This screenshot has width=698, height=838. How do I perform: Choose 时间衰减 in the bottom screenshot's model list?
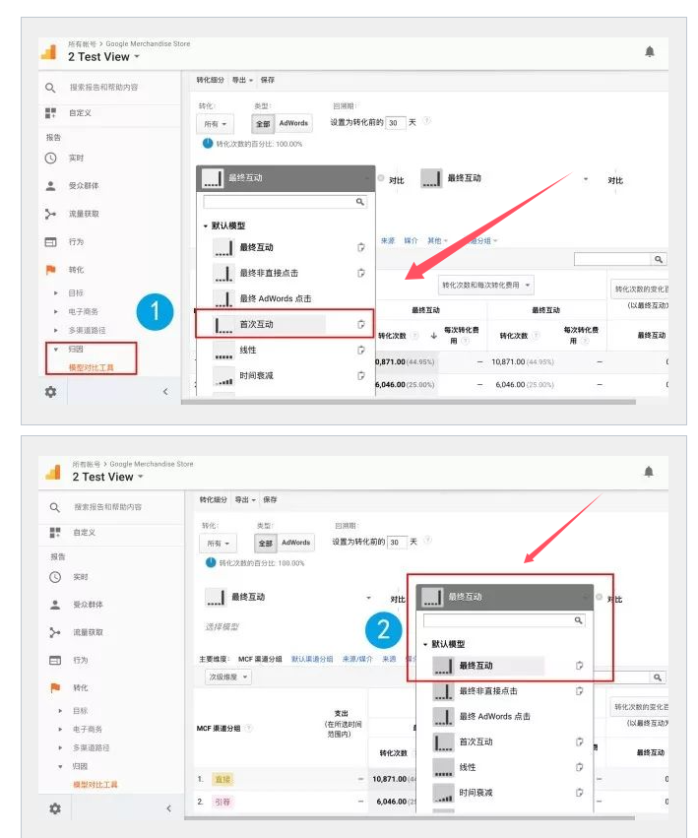coord(475,792)
